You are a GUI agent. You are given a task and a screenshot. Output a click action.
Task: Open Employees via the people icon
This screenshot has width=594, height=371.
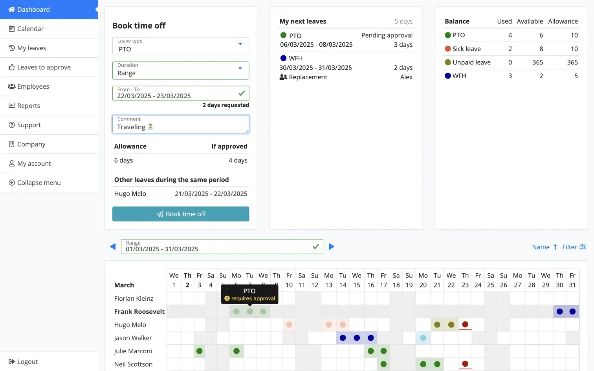11,86
